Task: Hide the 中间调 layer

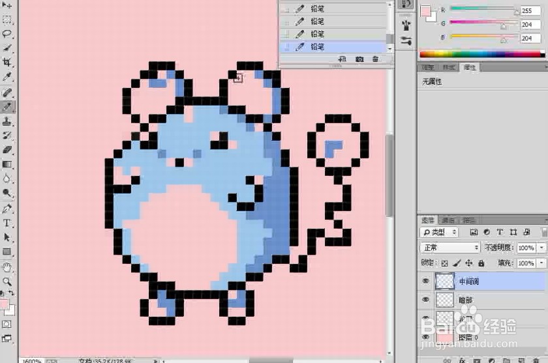Action: (425, 282)
